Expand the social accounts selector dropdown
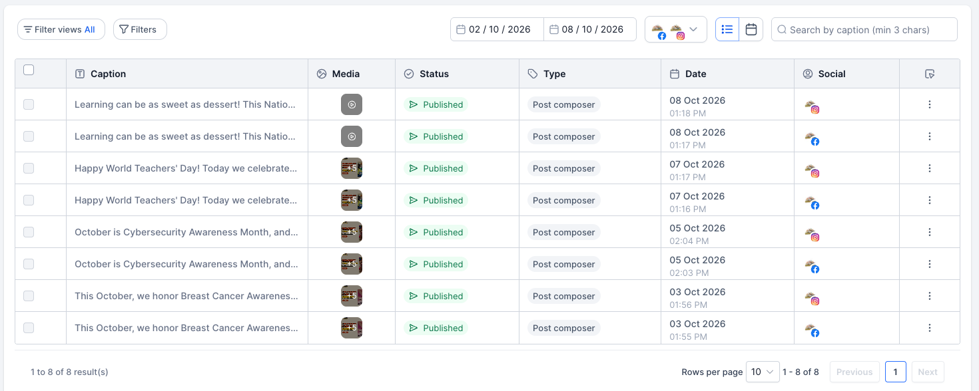This screenshot has height=391, width=979. pos(676,29)
